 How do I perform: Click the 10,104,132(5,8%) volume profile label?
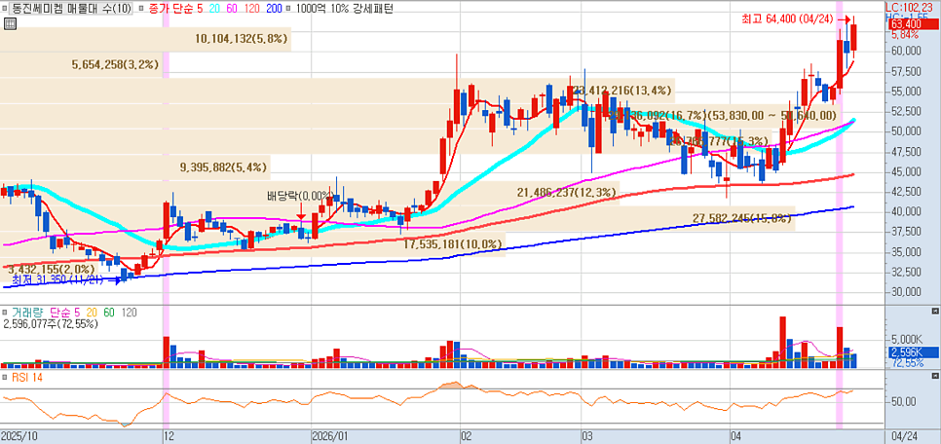(242, 39)
